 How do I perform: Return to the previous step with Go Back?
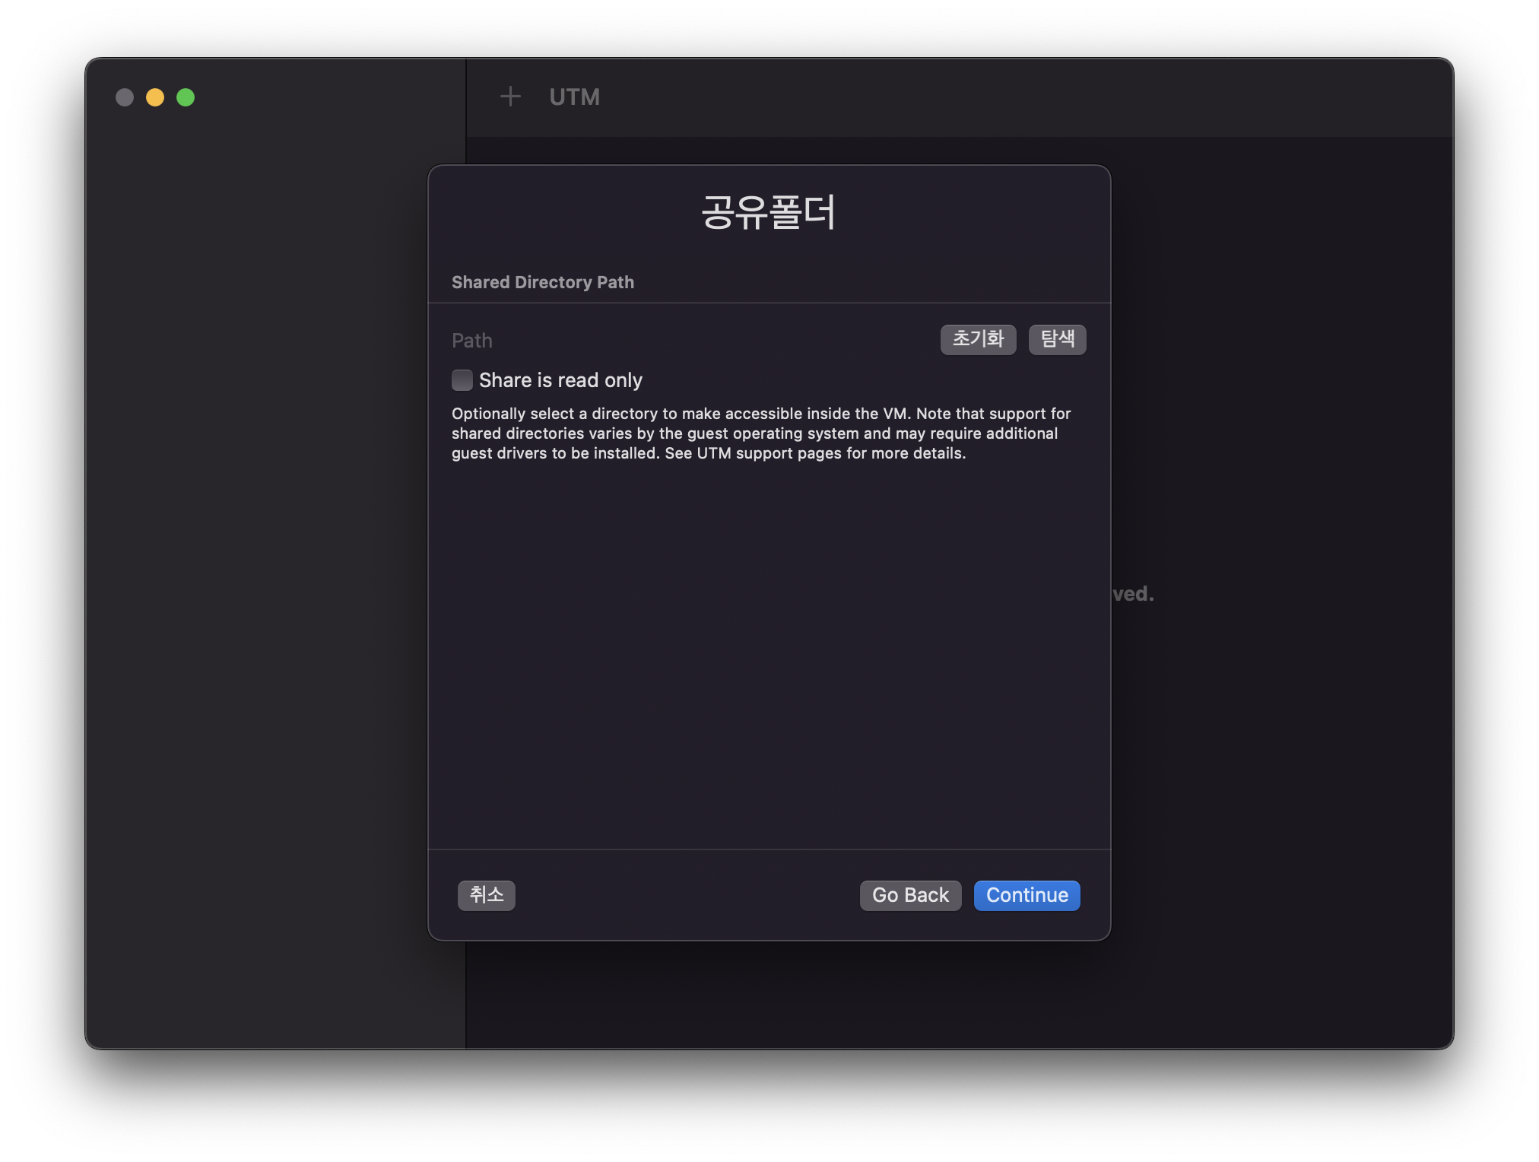(910, 895)
